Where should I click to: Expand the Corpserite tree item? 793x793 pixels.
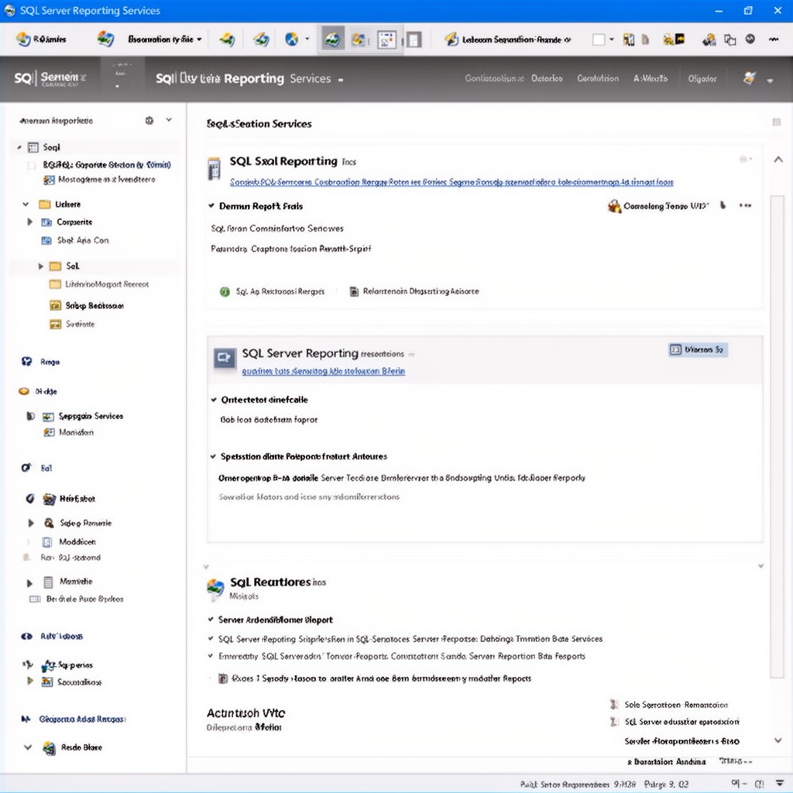point(30,222)
